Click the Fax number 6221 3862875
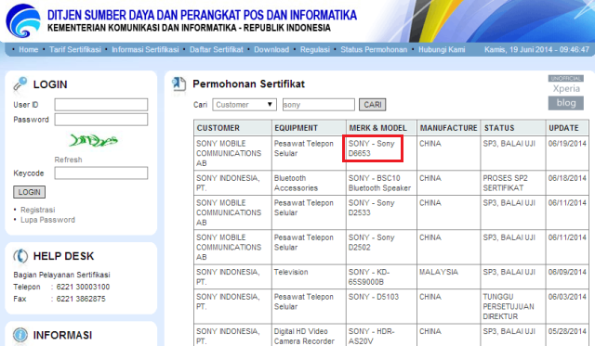Screen dimensions: 595x346 point(81,299)
